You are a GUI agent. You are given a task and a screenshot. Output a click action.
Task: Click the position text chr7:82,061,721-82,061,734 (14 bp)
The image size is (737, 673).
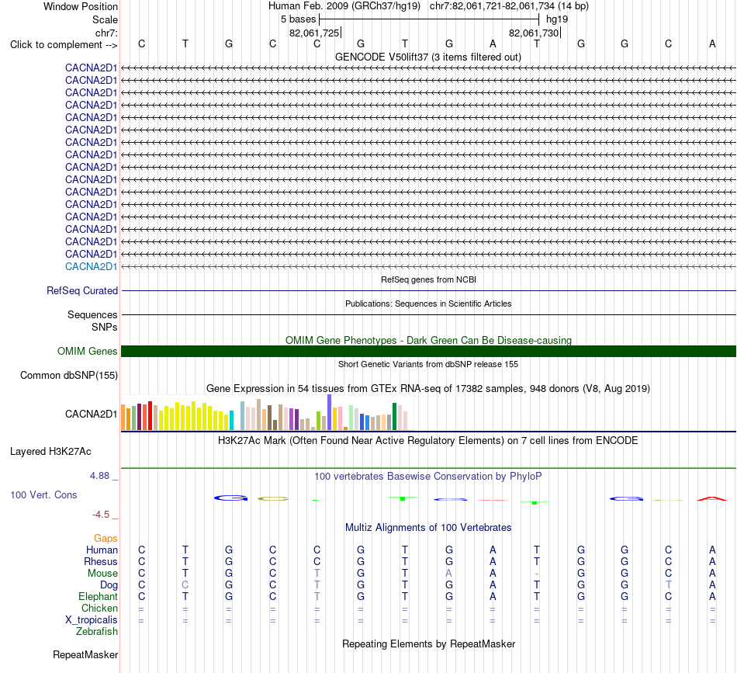click(509, 6)
